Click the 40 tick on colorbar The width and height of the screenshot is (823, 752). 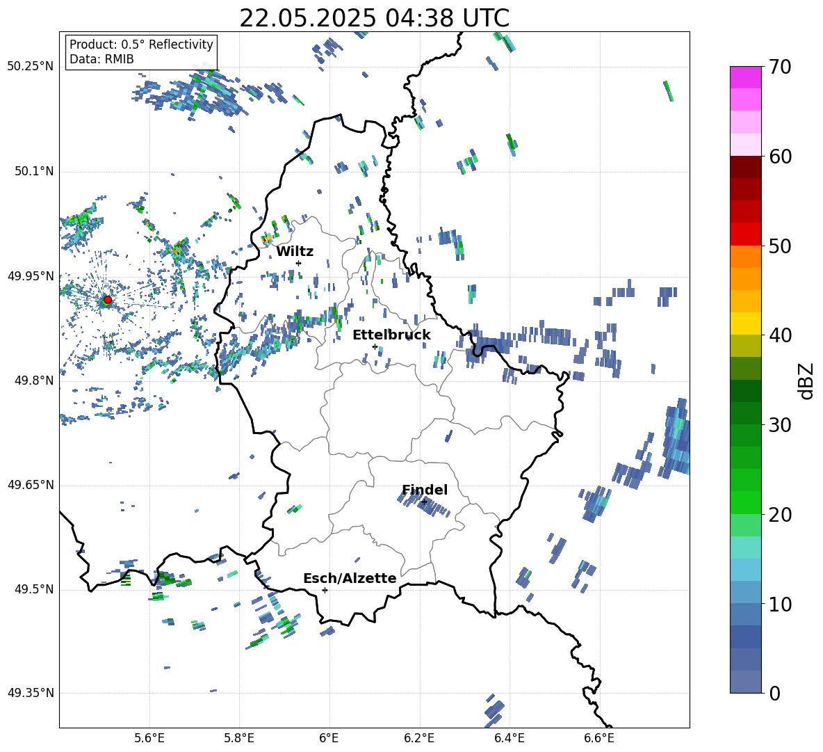click(780, 335)
